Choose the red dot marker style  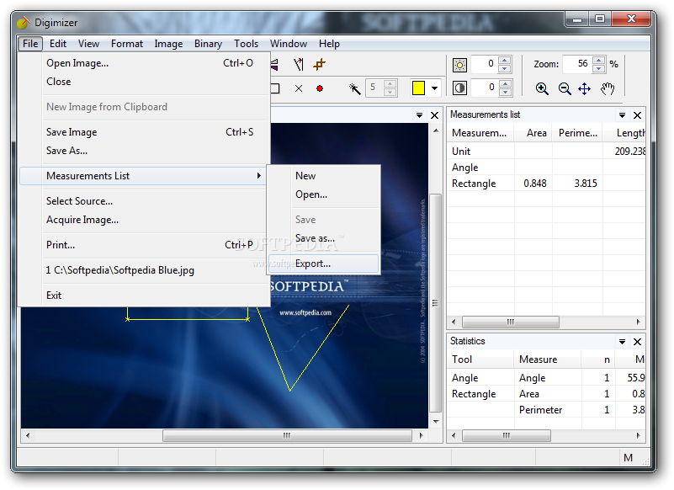(320, 88)
